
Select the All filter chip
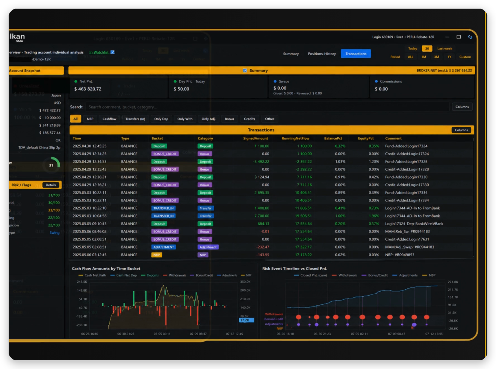pyautogui.click(x=75, y=119)
